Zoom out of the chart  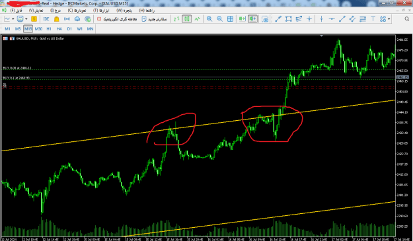pos(219,19)
